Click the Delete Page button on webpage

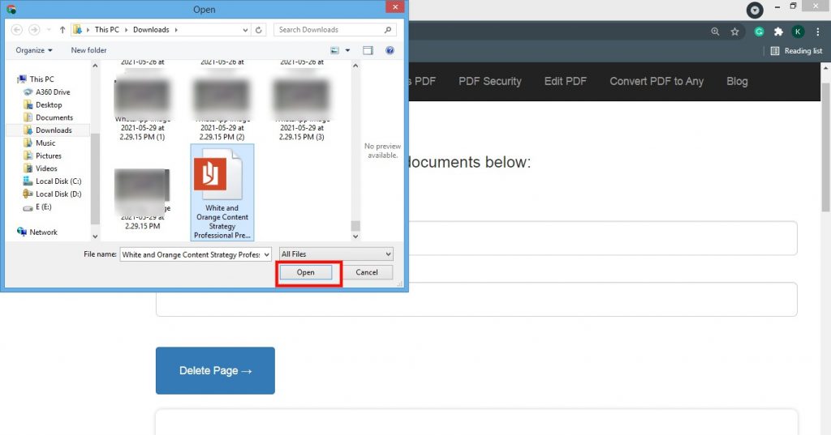[x=215, y=370]
